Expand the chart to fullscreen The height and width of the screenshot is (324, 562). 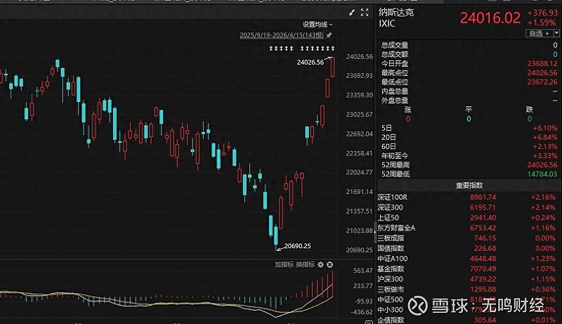365,13
